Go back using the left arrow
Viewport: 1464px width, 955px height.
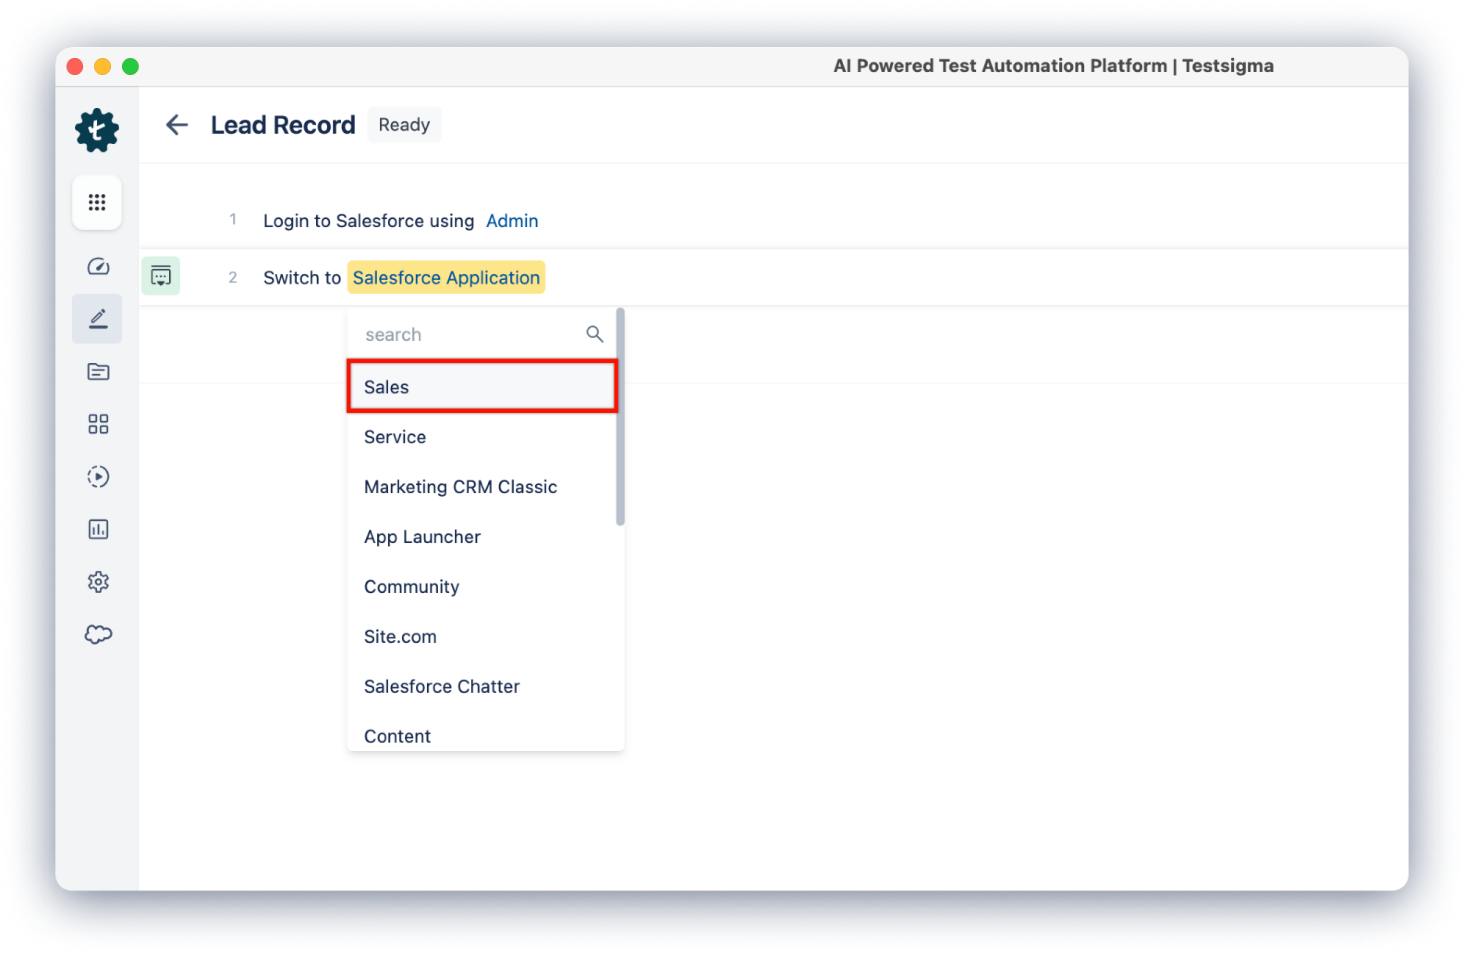(177, 125)
